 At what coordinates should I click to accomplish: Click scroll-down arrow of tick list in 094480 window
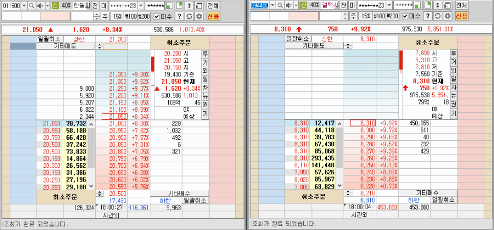click(x=340, y=186)
